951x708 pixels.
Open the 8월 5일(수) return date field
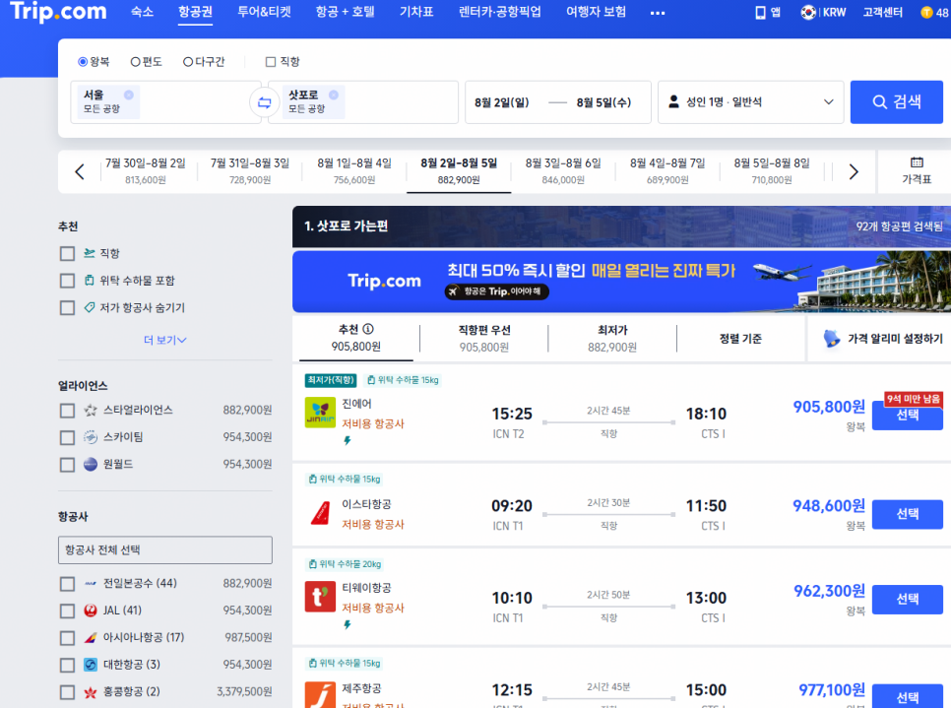click(x=603, y=102)
